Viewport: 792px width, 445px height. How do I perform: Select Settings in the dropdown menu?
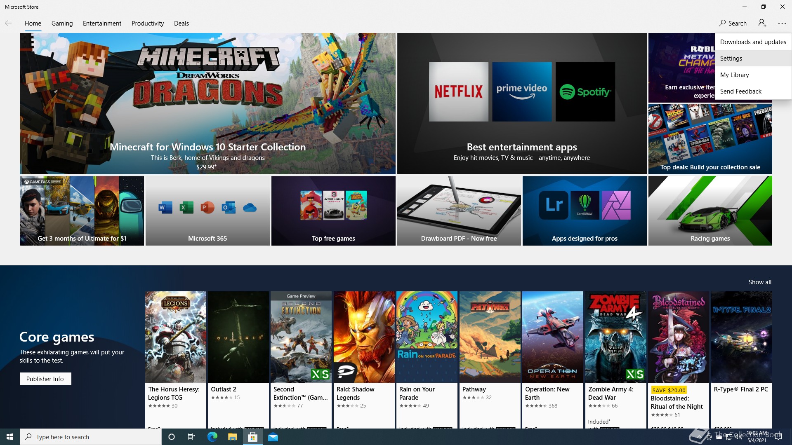[x=753, y=58]
